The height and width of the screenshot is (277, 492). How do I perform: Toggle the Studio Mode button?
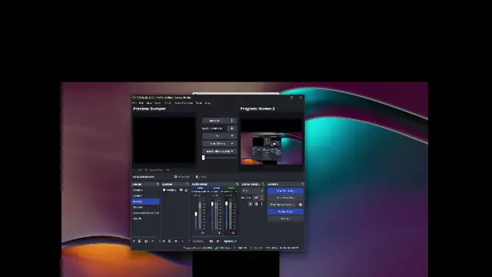285,212
